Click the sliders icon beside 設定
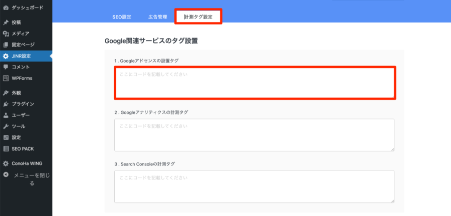This screenshot has width=451, height=216. (6, 137)
